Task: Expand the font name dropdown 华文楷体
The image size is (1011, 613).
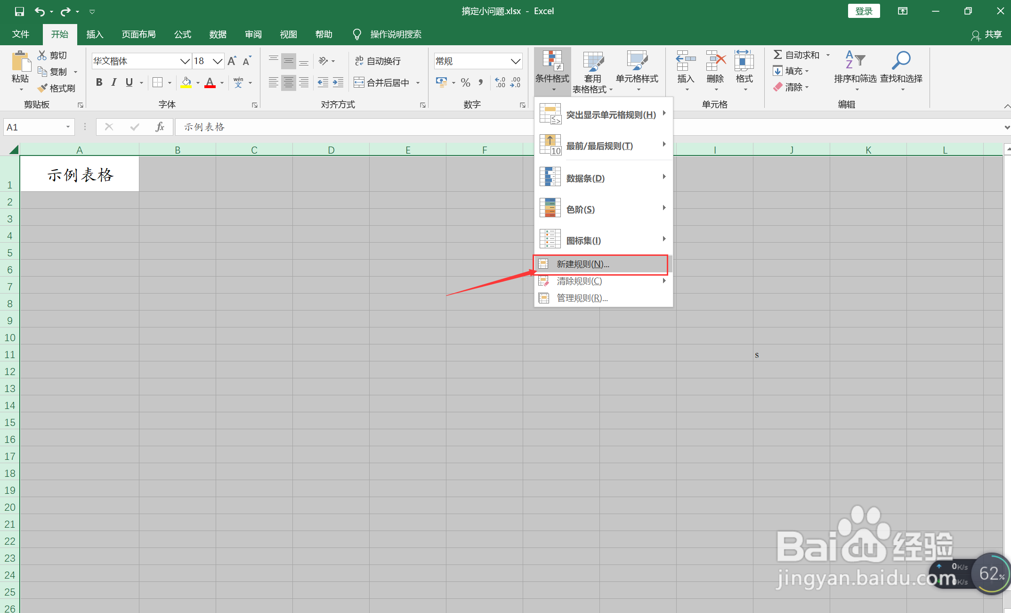Action: (x=185, y=61)
